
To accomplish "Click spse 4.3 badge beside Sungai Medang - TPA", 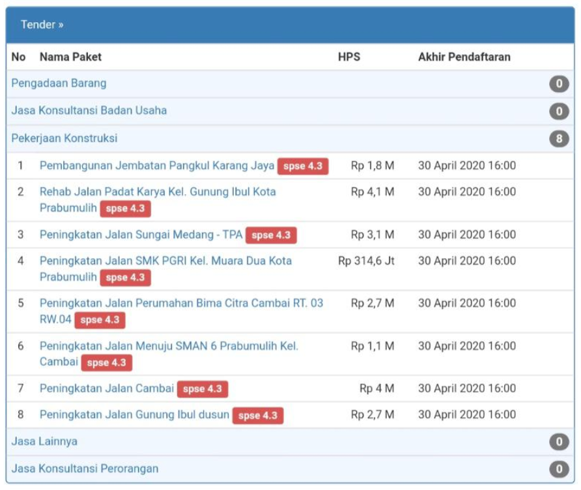I will point(271,235).
